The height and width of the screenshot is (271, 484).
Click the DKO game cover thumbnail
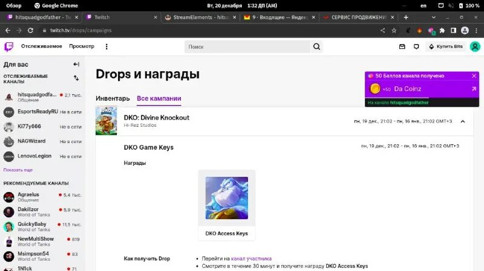tap(106, 121)
